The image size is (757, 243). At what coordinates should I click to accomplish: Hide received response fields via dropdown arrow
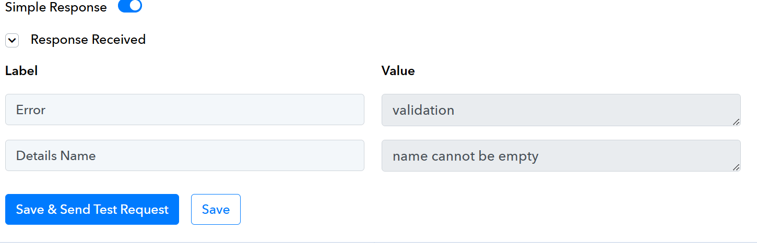pyautogui.click(x=12, y=40)
